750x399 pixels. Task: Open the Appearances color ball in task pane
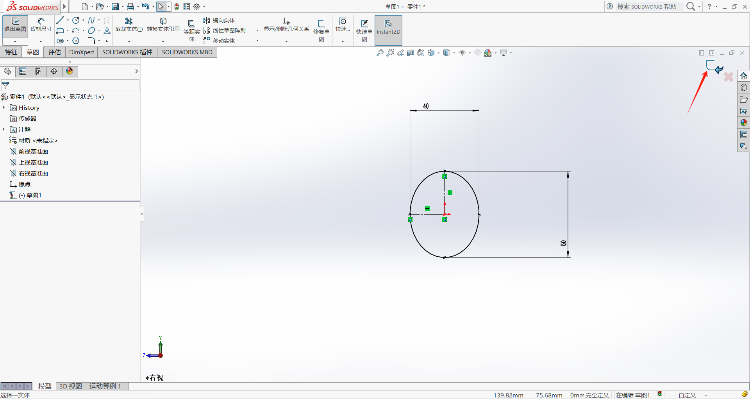pos(743,123)
